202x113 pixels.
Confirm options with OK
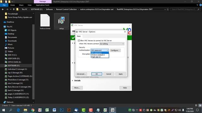point(97,74)
